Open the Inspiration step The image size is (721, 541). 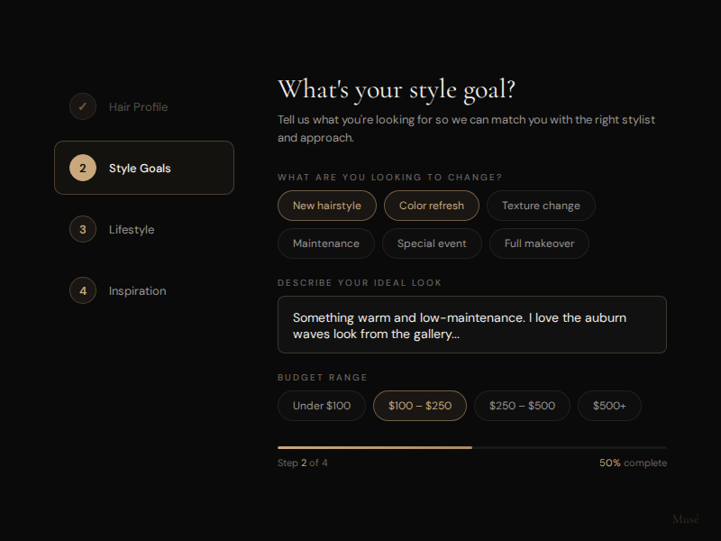point(144,290)
